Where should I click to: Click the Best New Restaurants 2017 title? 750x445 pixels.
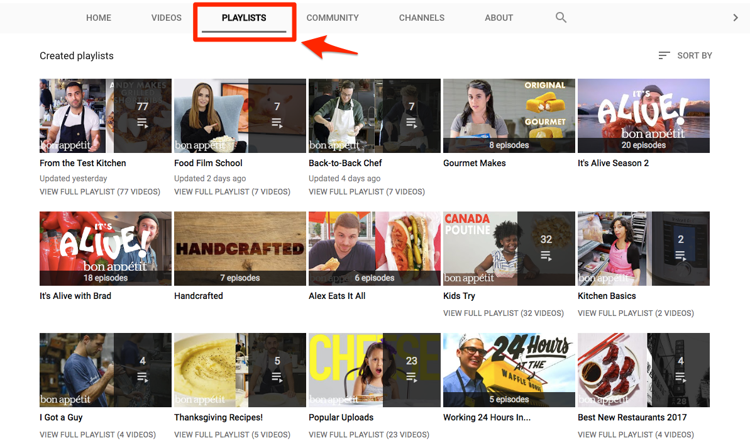click(x=632, y=418)
